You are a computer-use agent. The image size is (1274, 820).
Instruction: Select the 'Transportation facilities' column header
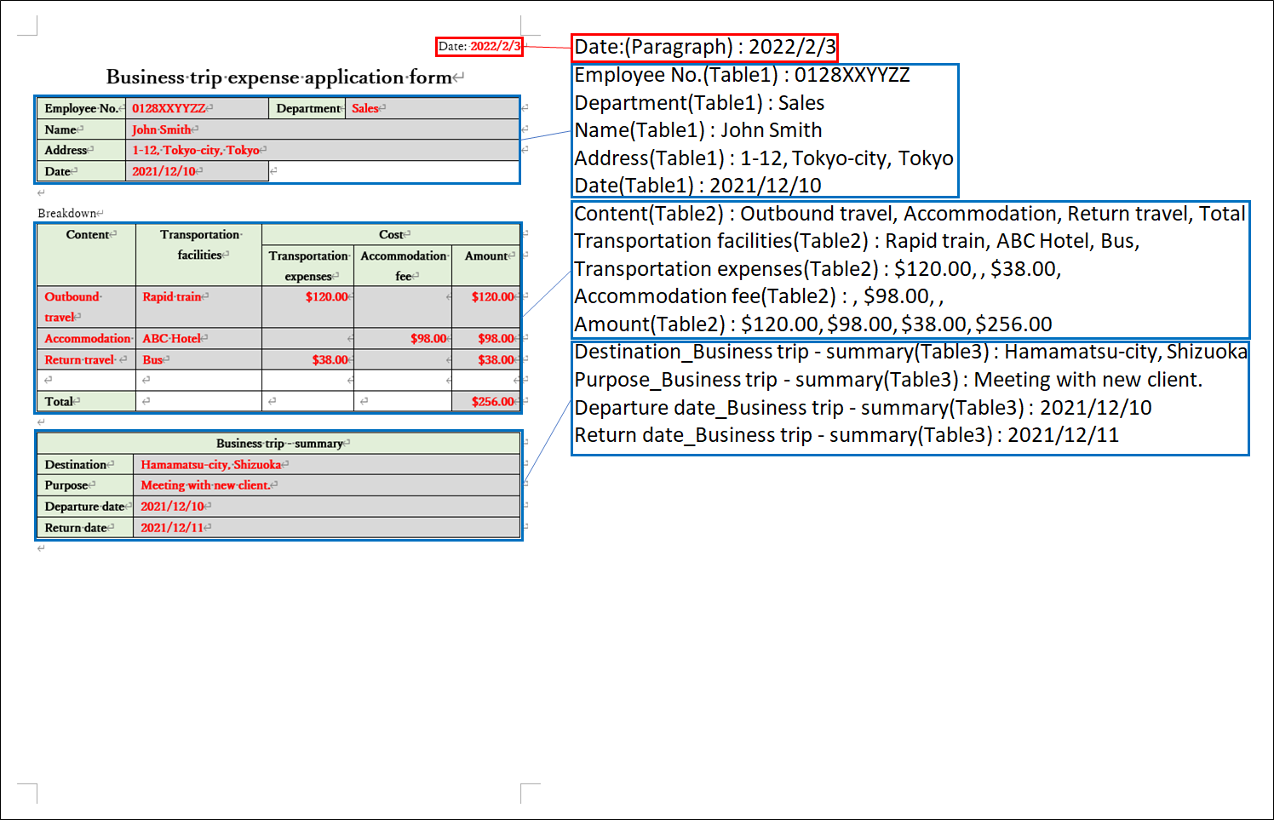coord(199,255)
